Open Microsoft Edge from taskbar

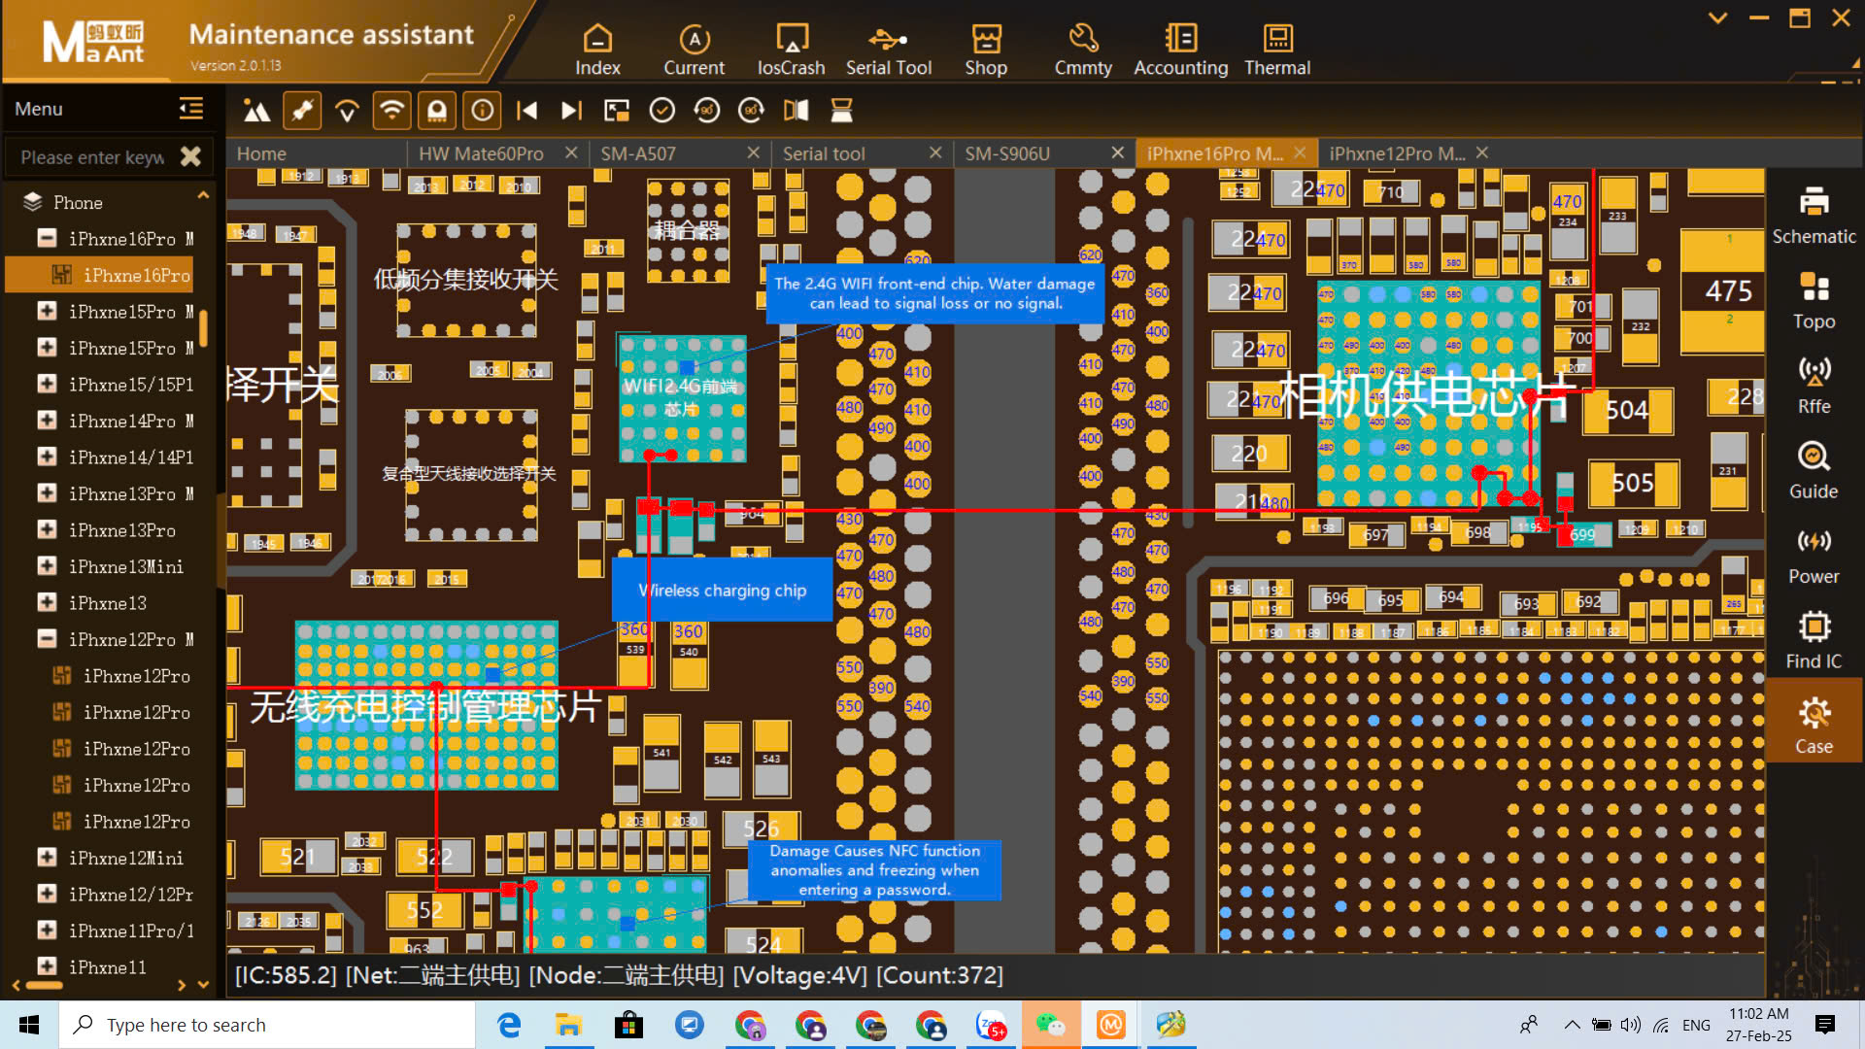tap(509, 1025)
